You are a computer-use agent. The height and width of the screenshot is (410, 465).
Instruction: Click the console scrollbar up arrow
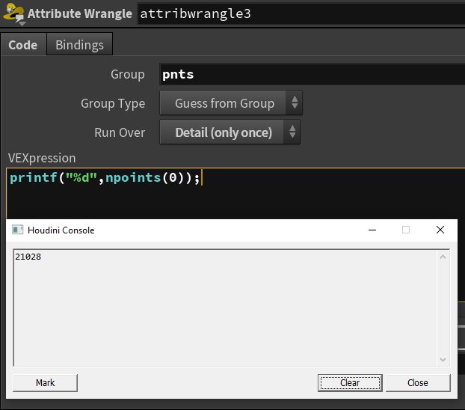(443, 257)
